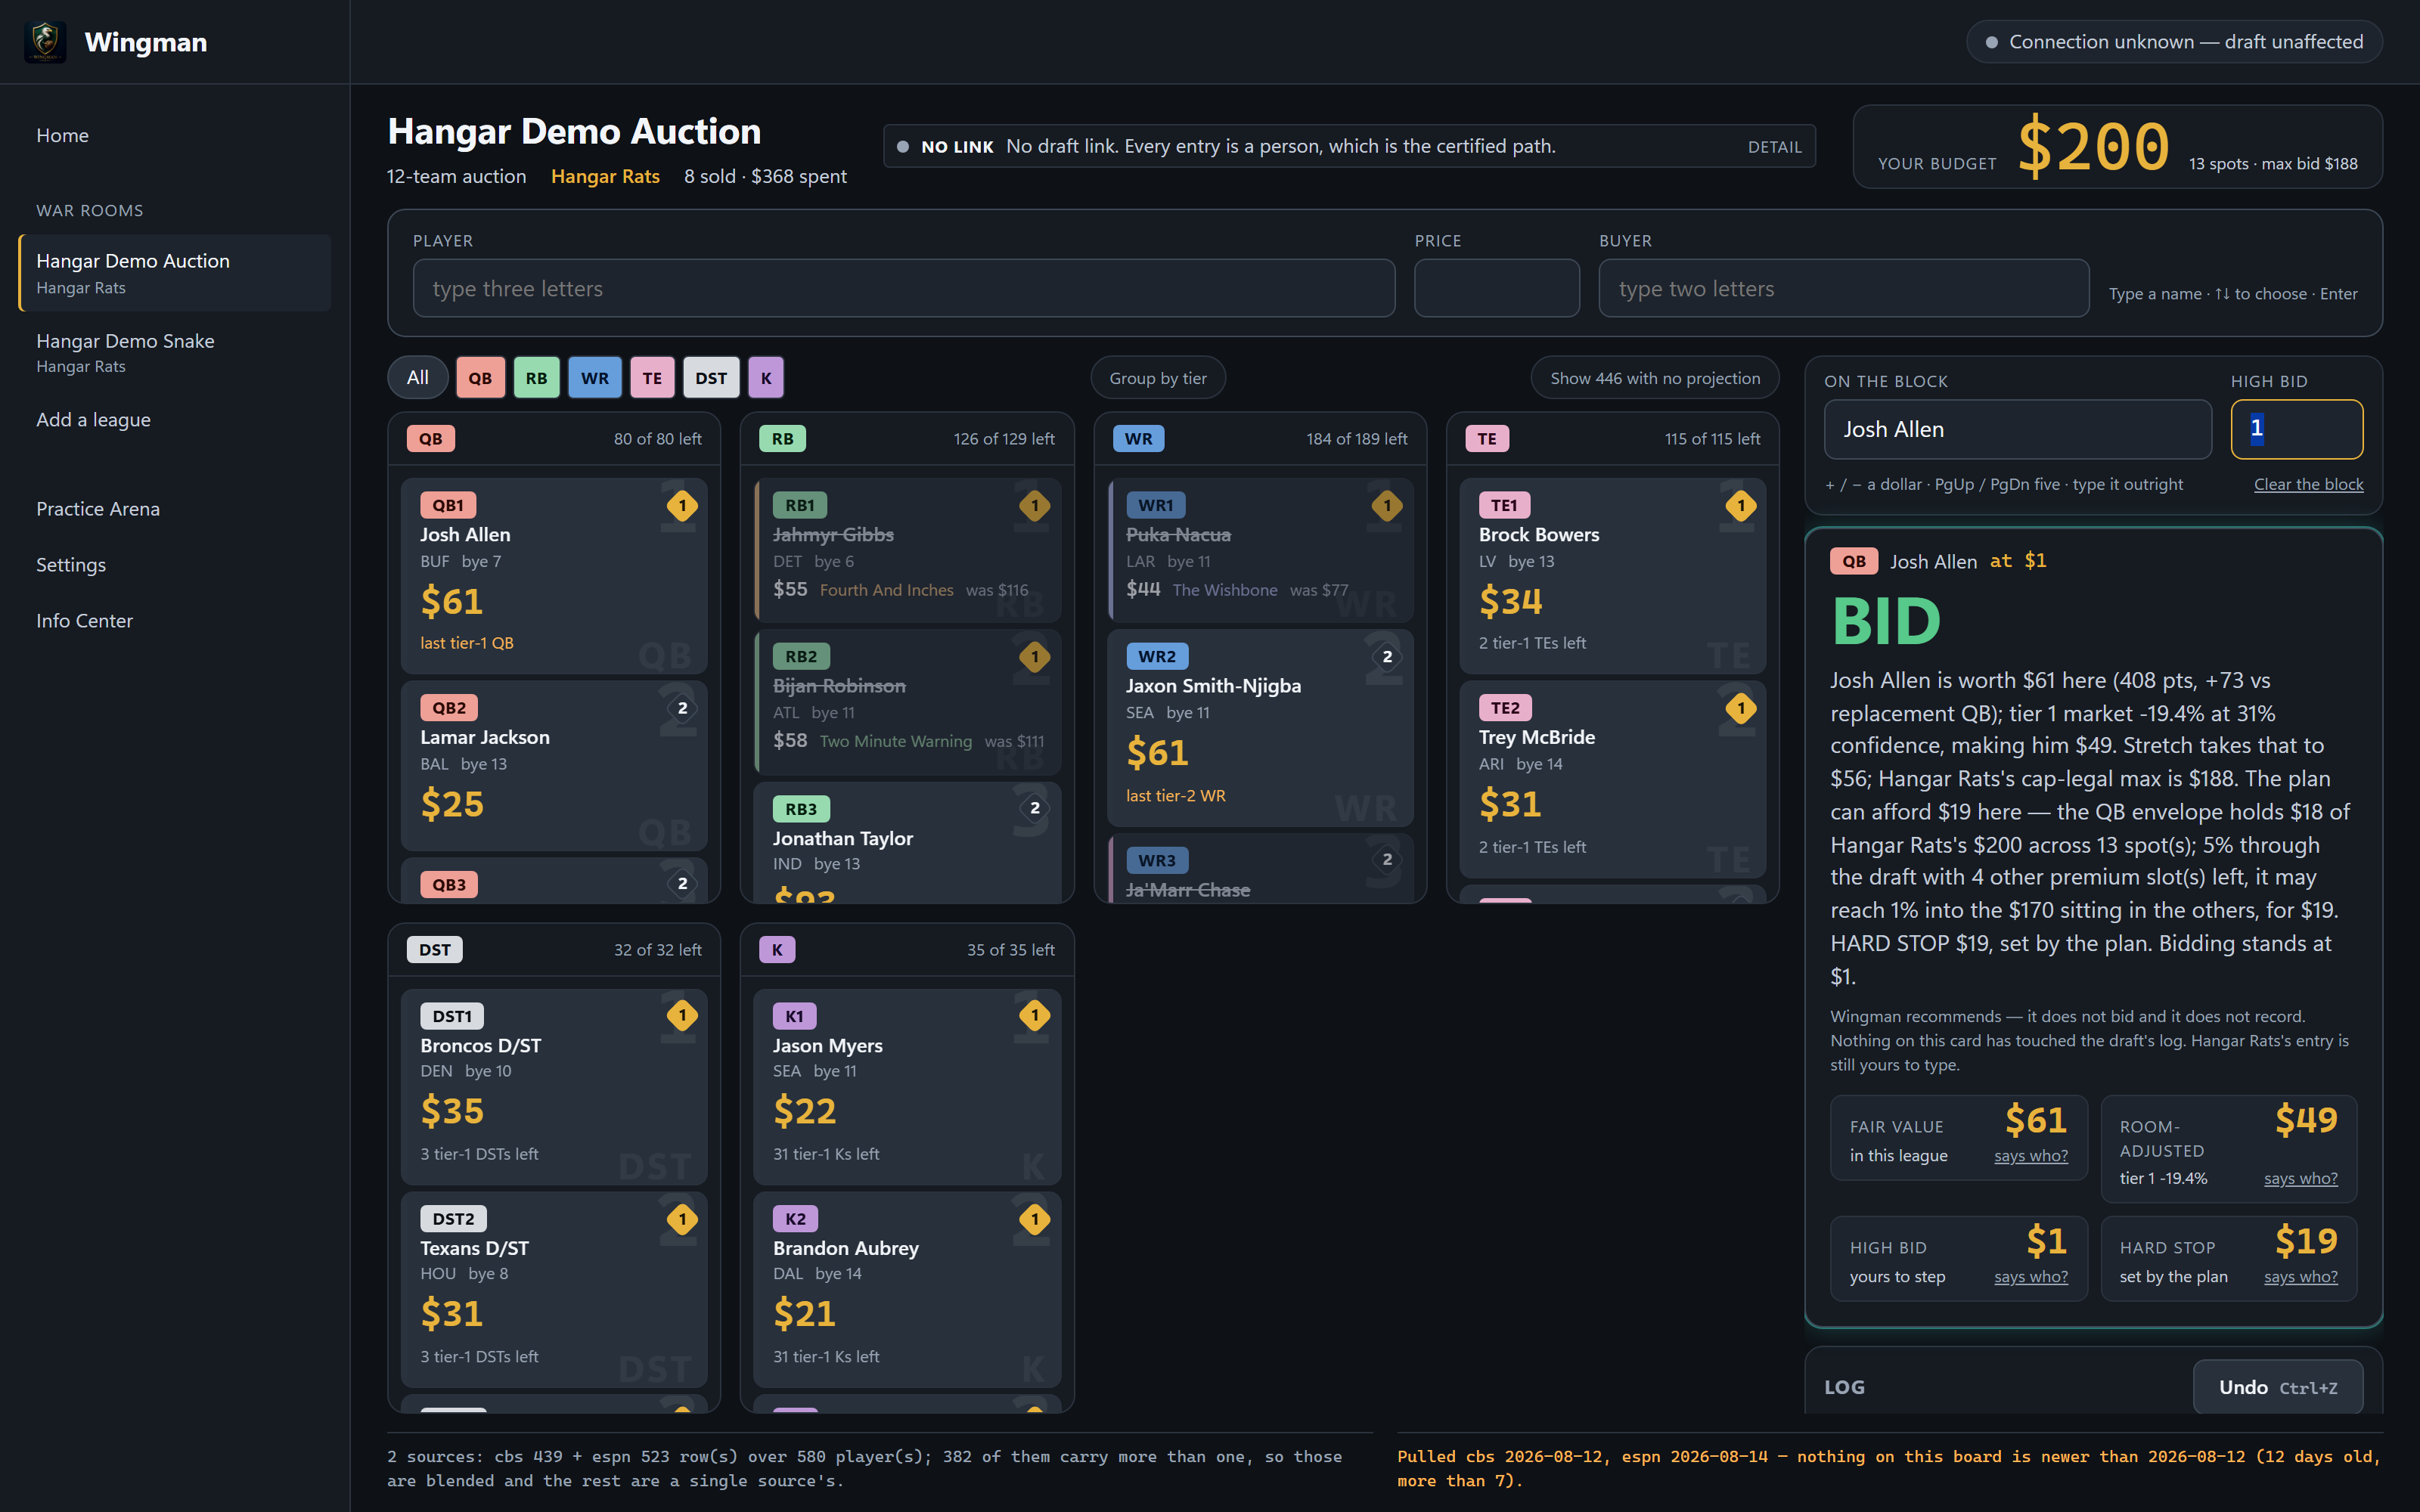Open the Info Center
The height and width of the screenshot is (1512, 2420).
tap(84, 621)
